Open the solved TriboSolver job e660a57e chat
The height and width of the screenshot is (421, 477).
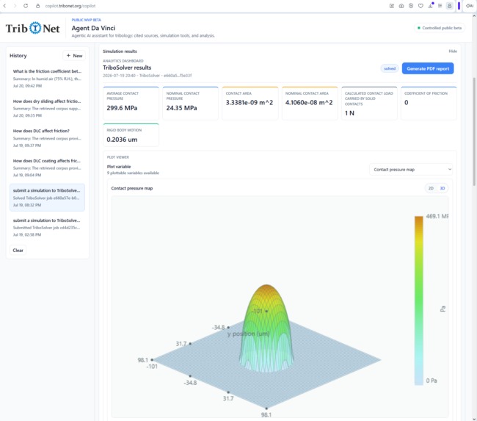[x=47, y=198]
